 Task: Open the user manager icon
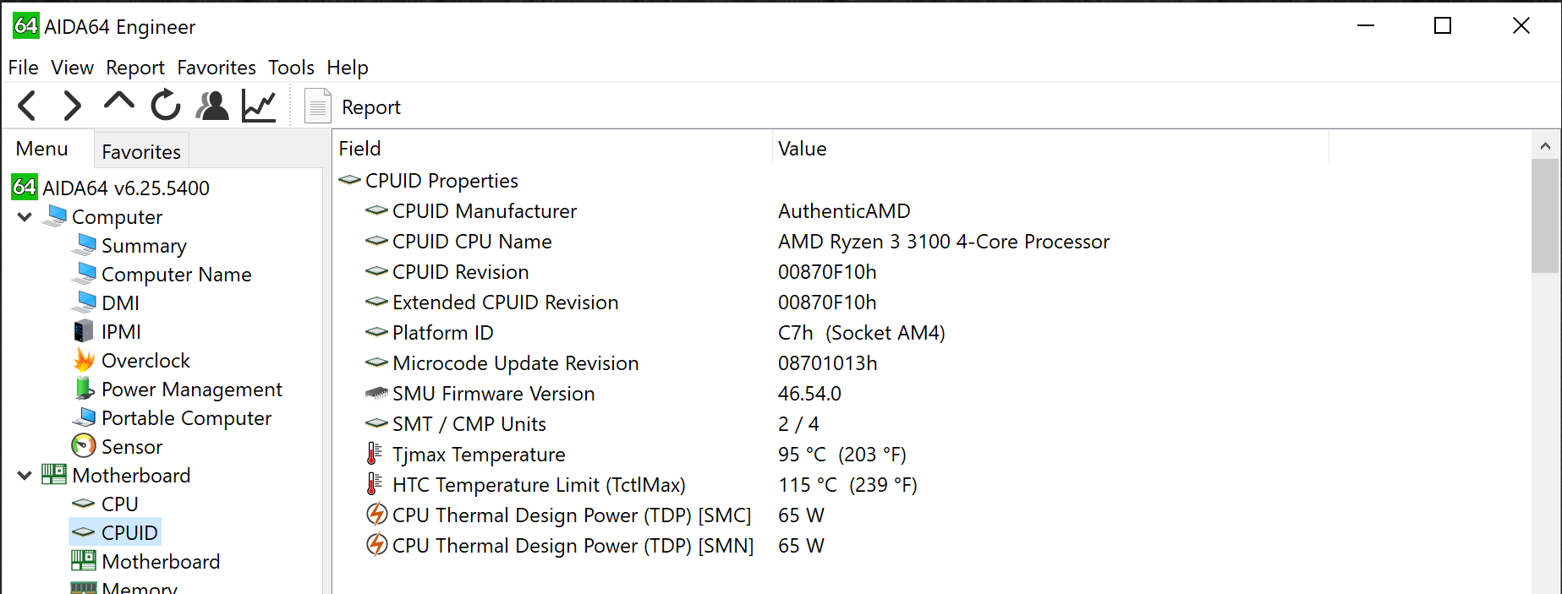click(212, 106)
